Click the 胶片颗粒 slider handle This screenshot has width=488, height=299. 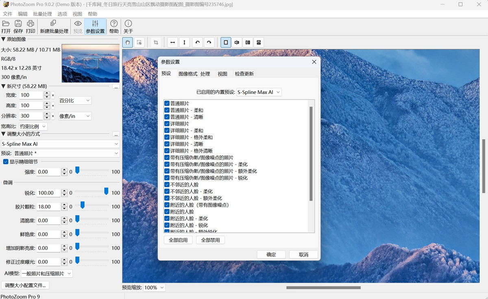[82, 205]
